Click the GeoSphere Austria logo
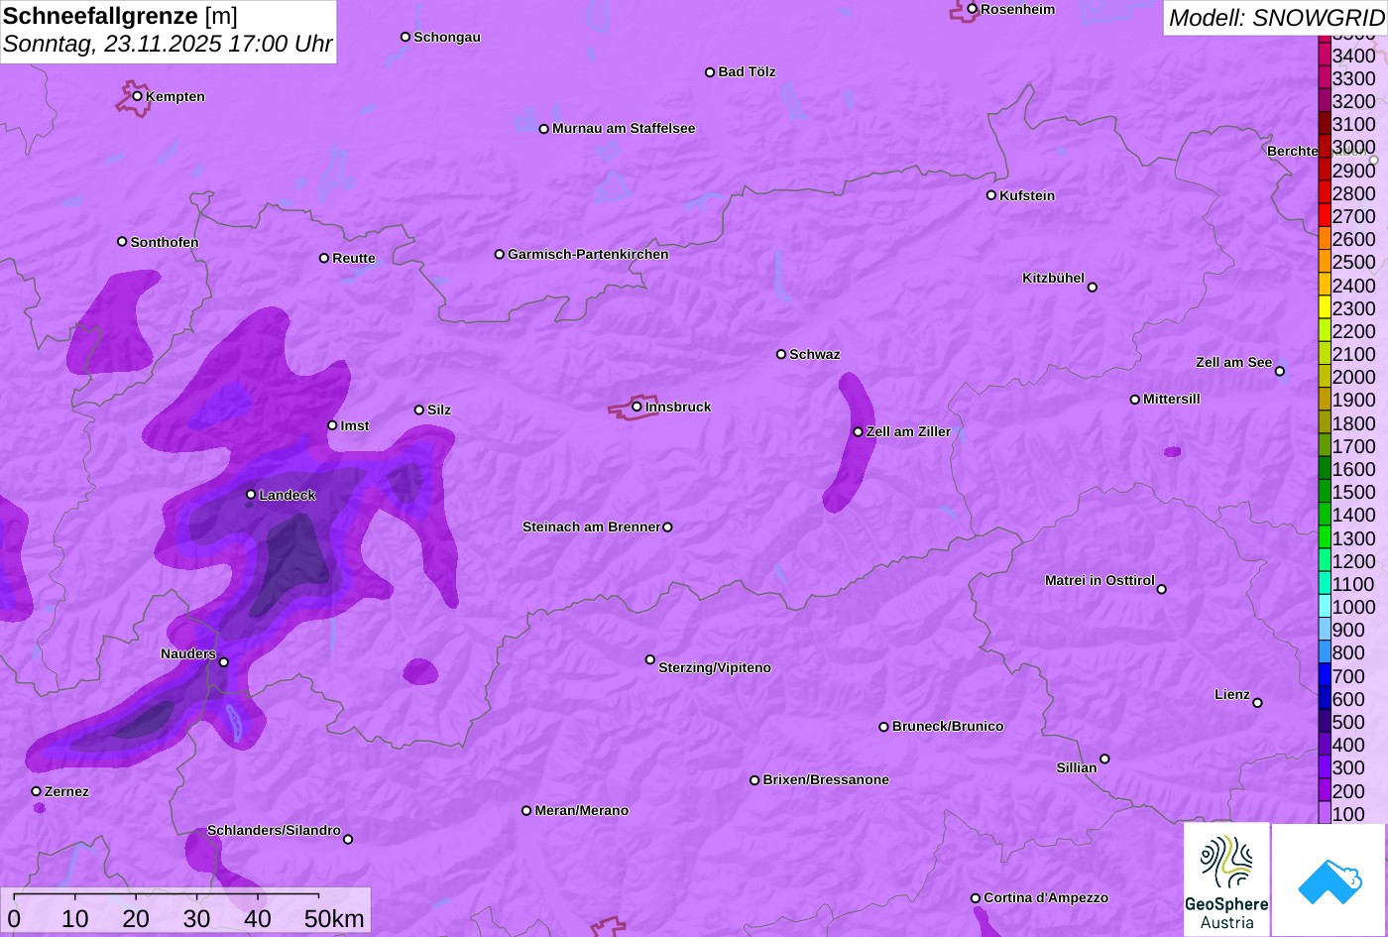The image size is (1388, 937). click(1226, 879)
